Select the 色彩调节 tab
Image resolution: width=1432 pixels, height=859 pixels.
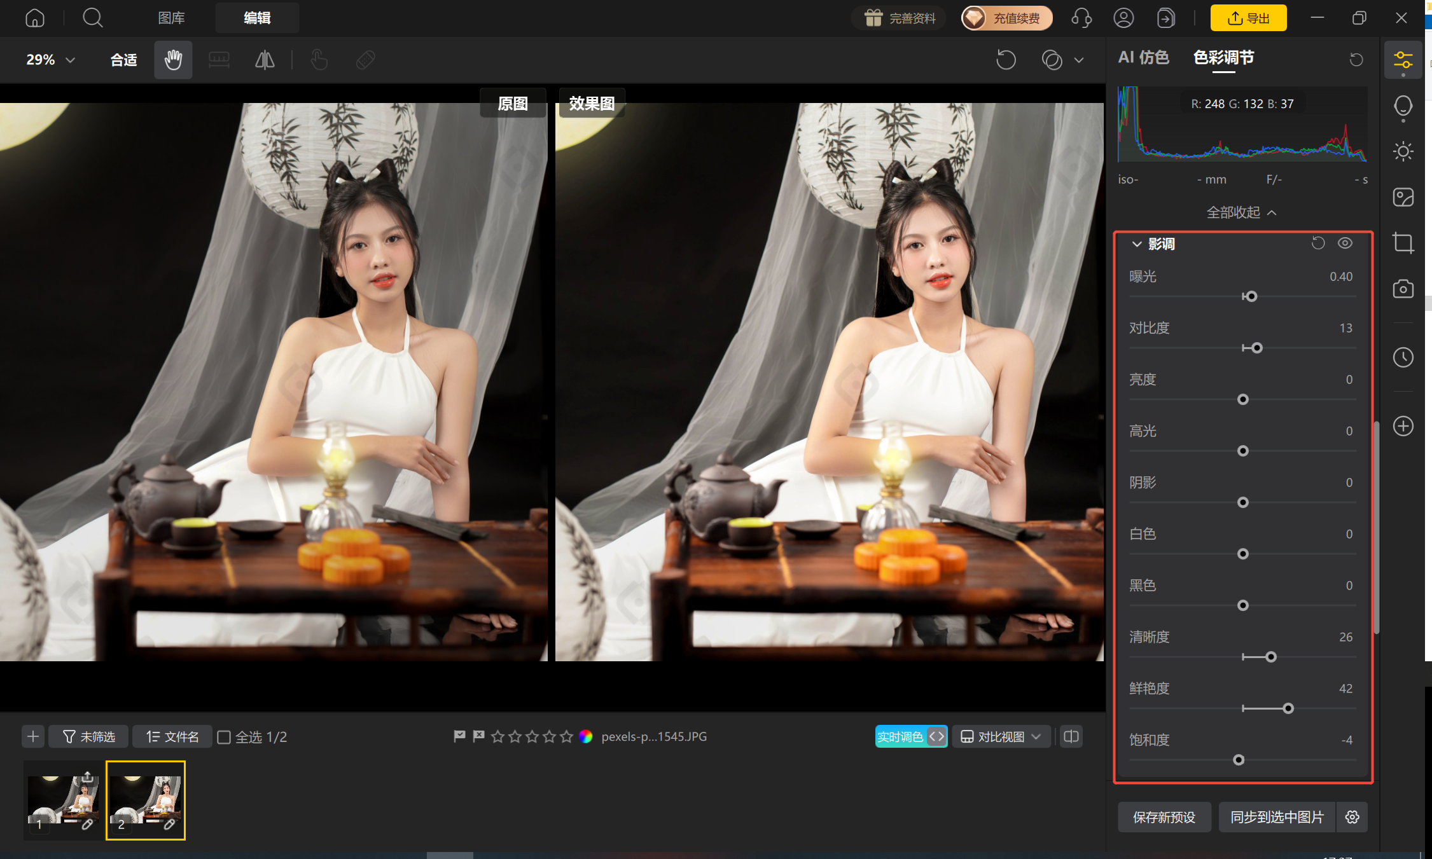[1223, 57]
